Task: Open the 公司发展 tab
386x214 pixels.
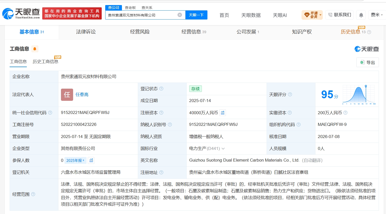Action: point(248,32)
